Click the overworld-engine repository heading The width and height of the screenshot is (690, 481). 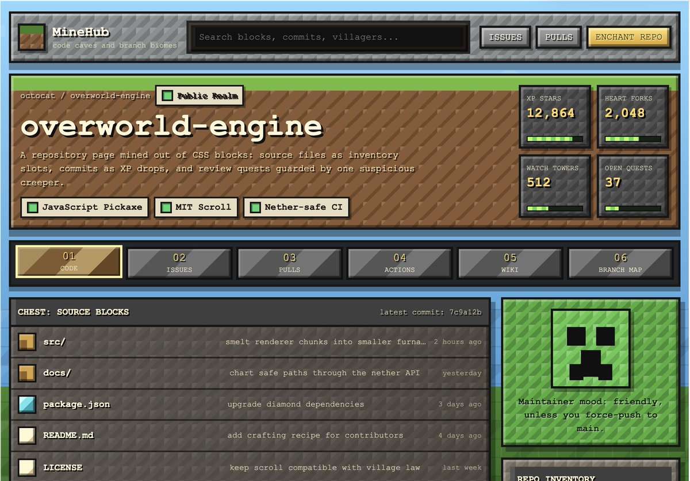pyautogui.click(x=171, y=127)
